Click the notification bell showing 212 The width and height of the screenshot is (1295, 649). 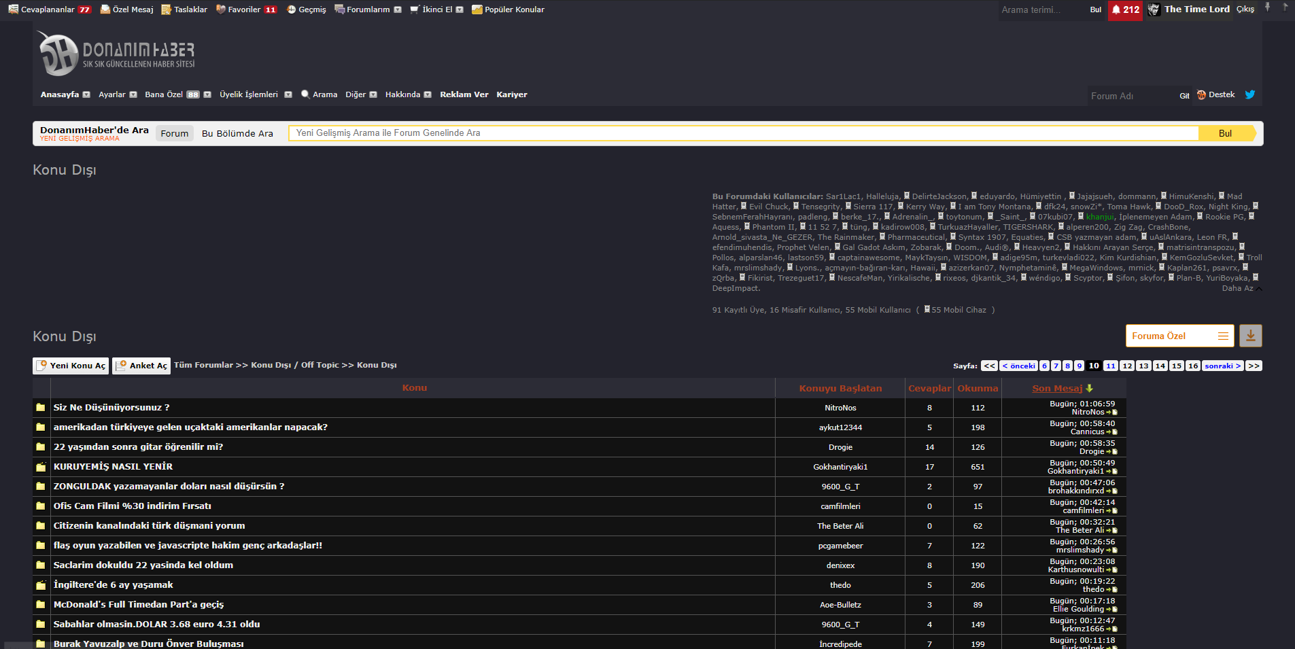1125,10
